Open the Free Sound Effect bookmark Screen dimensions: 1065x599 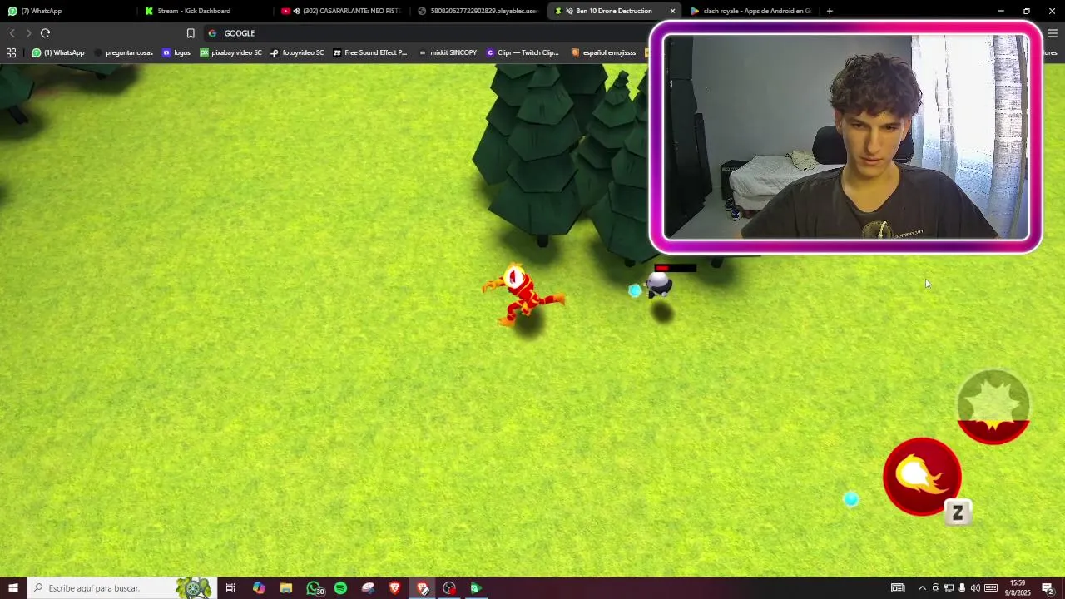370,52
